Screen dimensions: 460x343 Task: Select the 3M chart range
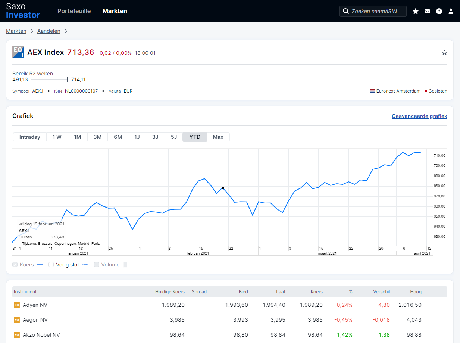click(98, 137)
